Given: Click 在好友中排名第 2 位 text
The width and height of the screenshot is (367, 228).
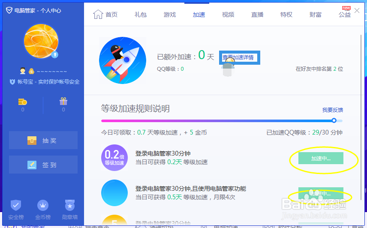Looking at the screenshot, I should [x=319, y=69].
